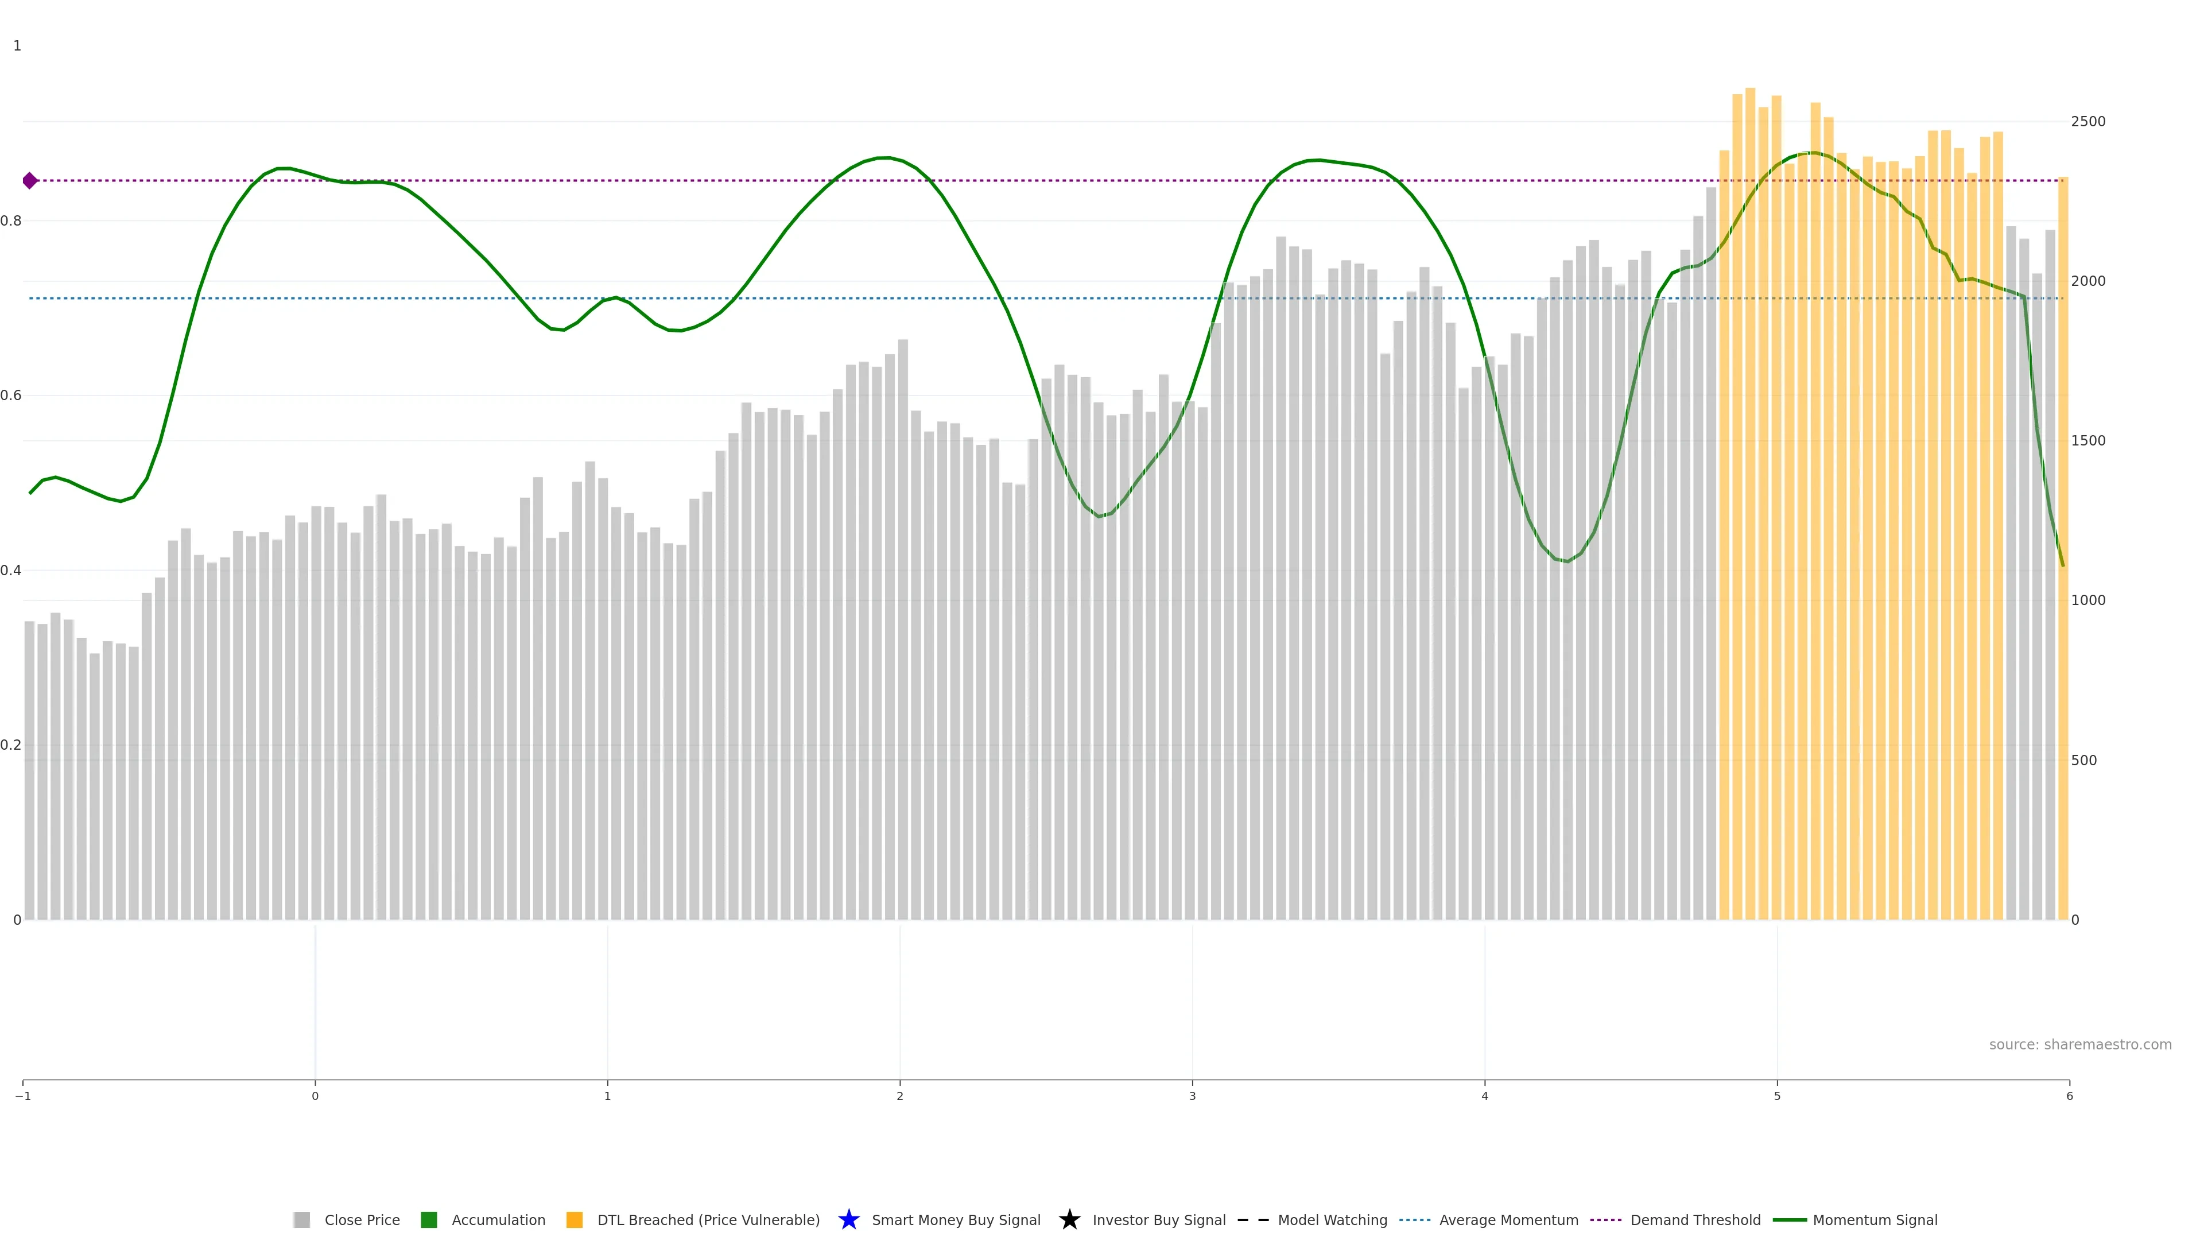Click the purple diamond threshold marker
Image resolution: width=2204 pixels, height=1240 pixels.
pyautogui.click(x=30, y=181)
